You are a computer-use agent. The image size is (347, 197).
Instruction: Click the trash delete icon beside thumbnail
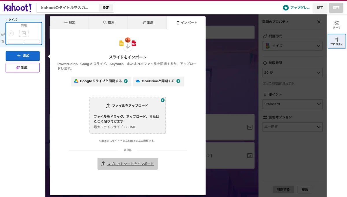[3, 42]
